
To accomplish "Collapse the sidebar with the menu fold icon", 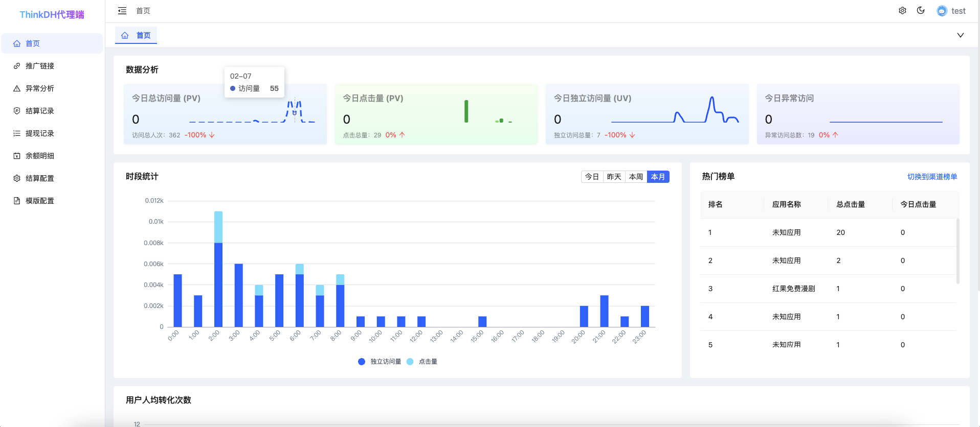I will click(x=122, y=11).
